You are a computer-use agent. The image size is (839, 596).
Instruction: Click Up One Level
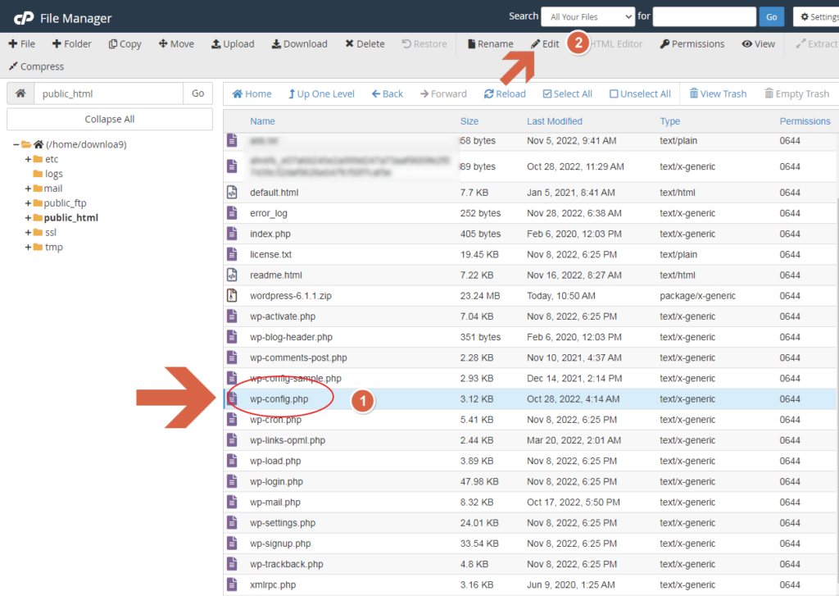[321, 93]
